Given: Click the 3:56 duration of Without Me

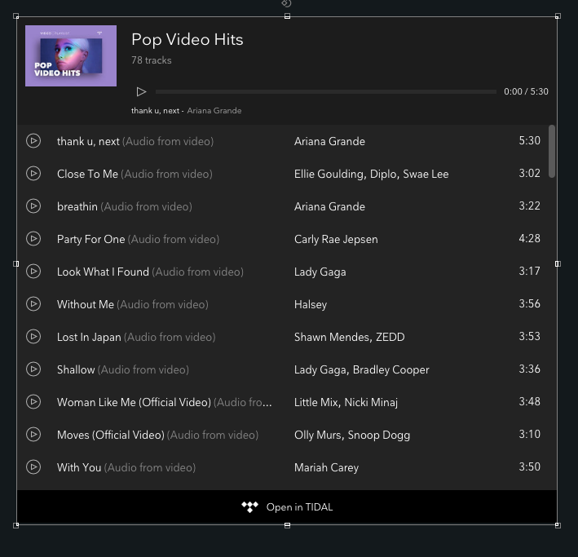Looking at the screenshot, I should (529, 303).
